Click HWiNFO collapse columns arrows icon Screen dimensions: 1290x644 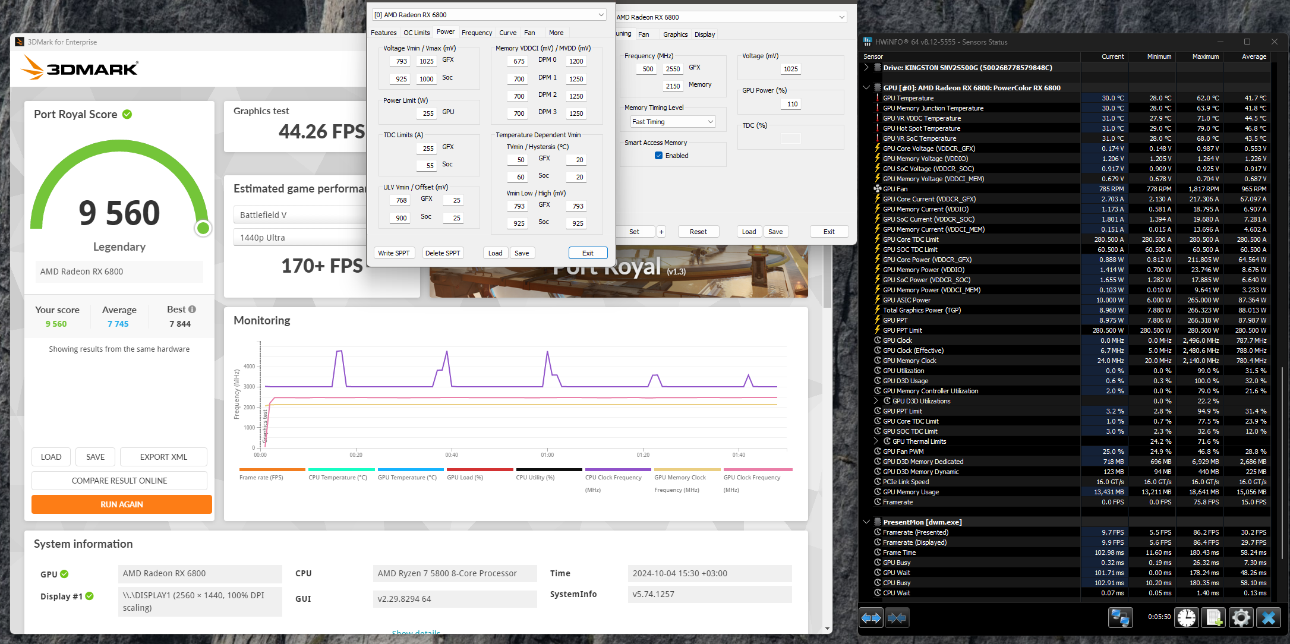[x=897, y=618]
